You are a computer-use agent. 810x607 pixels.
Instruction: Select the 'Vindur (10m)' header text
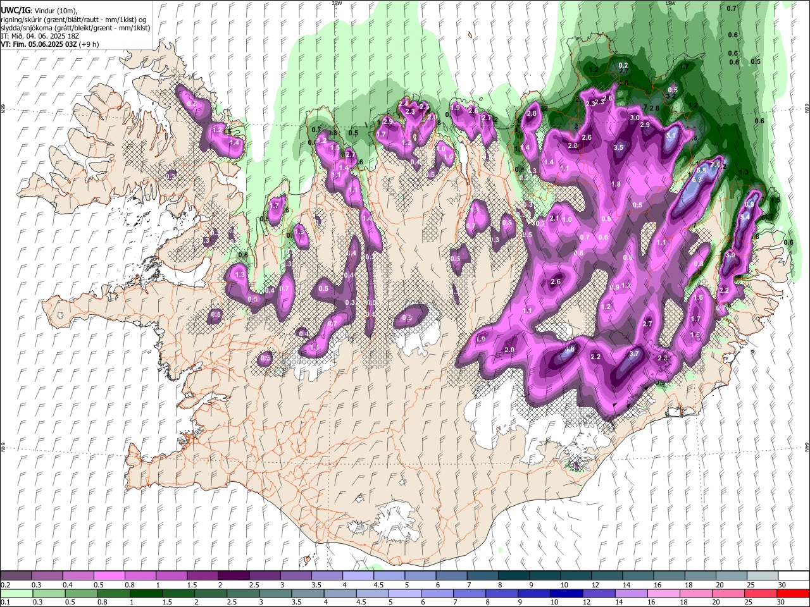tap(54, 11)
